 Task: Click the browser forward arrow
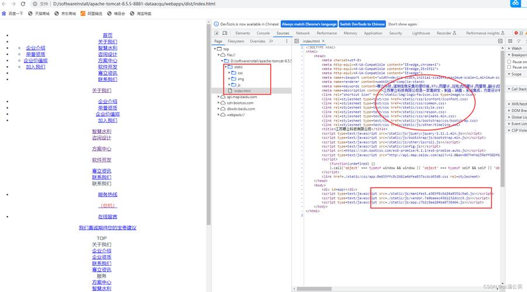click(13, 4)
